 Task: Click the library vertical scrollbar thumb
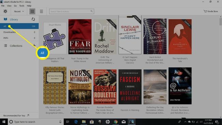click(x=220, y=22)
